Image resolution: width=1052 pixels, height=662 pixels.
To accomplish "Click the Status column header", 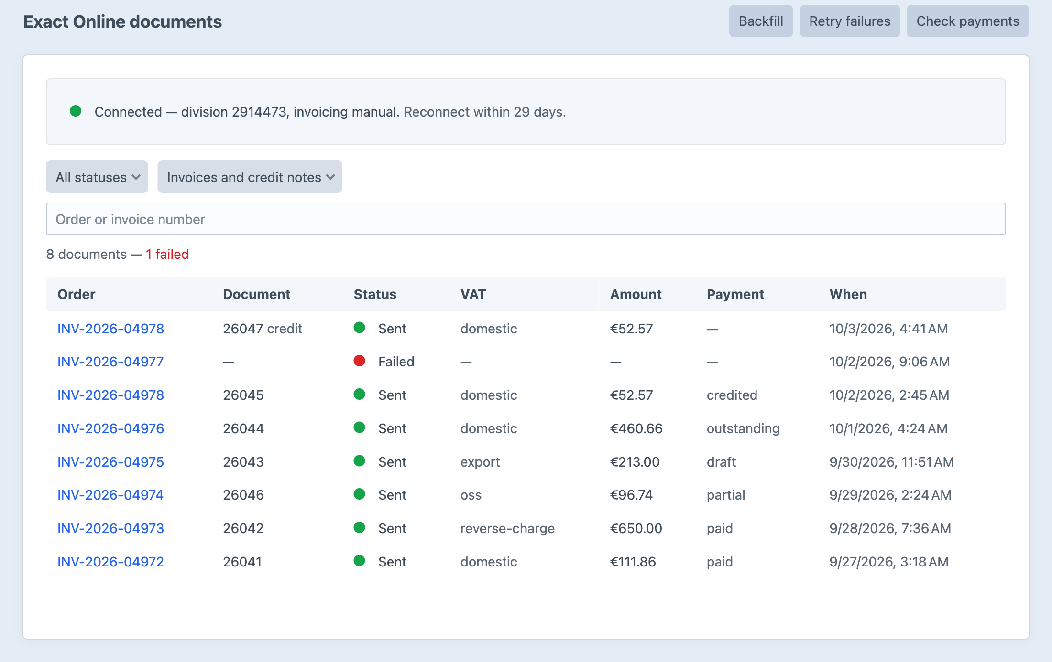I will [375, 294].
